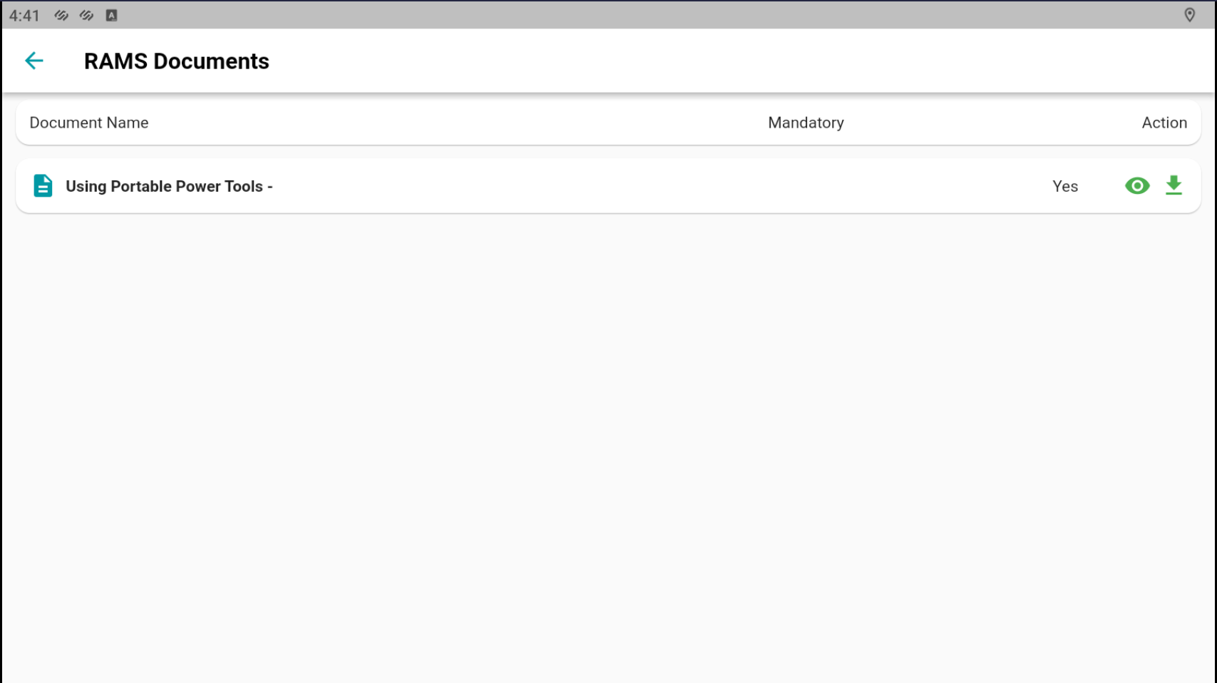Image resolution: width=1217 pixels, height=683 pixels.
Task: Open the Using Portable Power Tools row
Action: pos(608,186)
